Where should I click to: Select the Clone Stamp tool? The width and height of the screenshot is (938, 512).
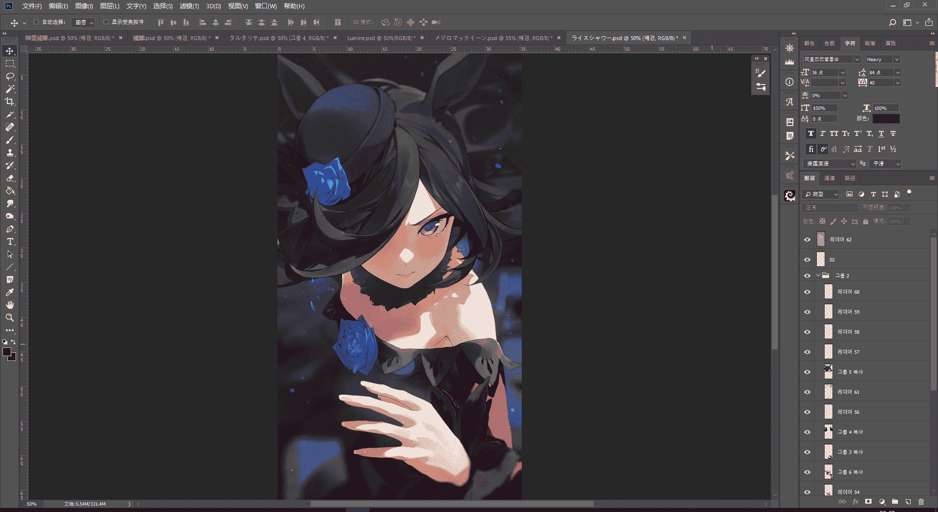pos(10,152)
